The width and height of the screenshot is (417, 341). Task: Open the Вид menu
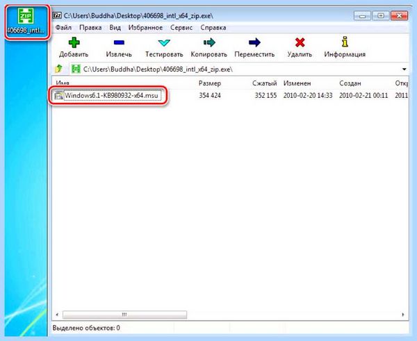[115, 28]
